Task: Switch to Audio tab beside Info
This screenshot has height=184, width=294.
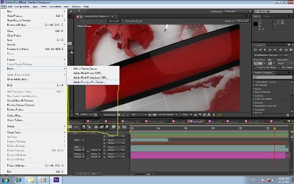Action: coord(267,16)
